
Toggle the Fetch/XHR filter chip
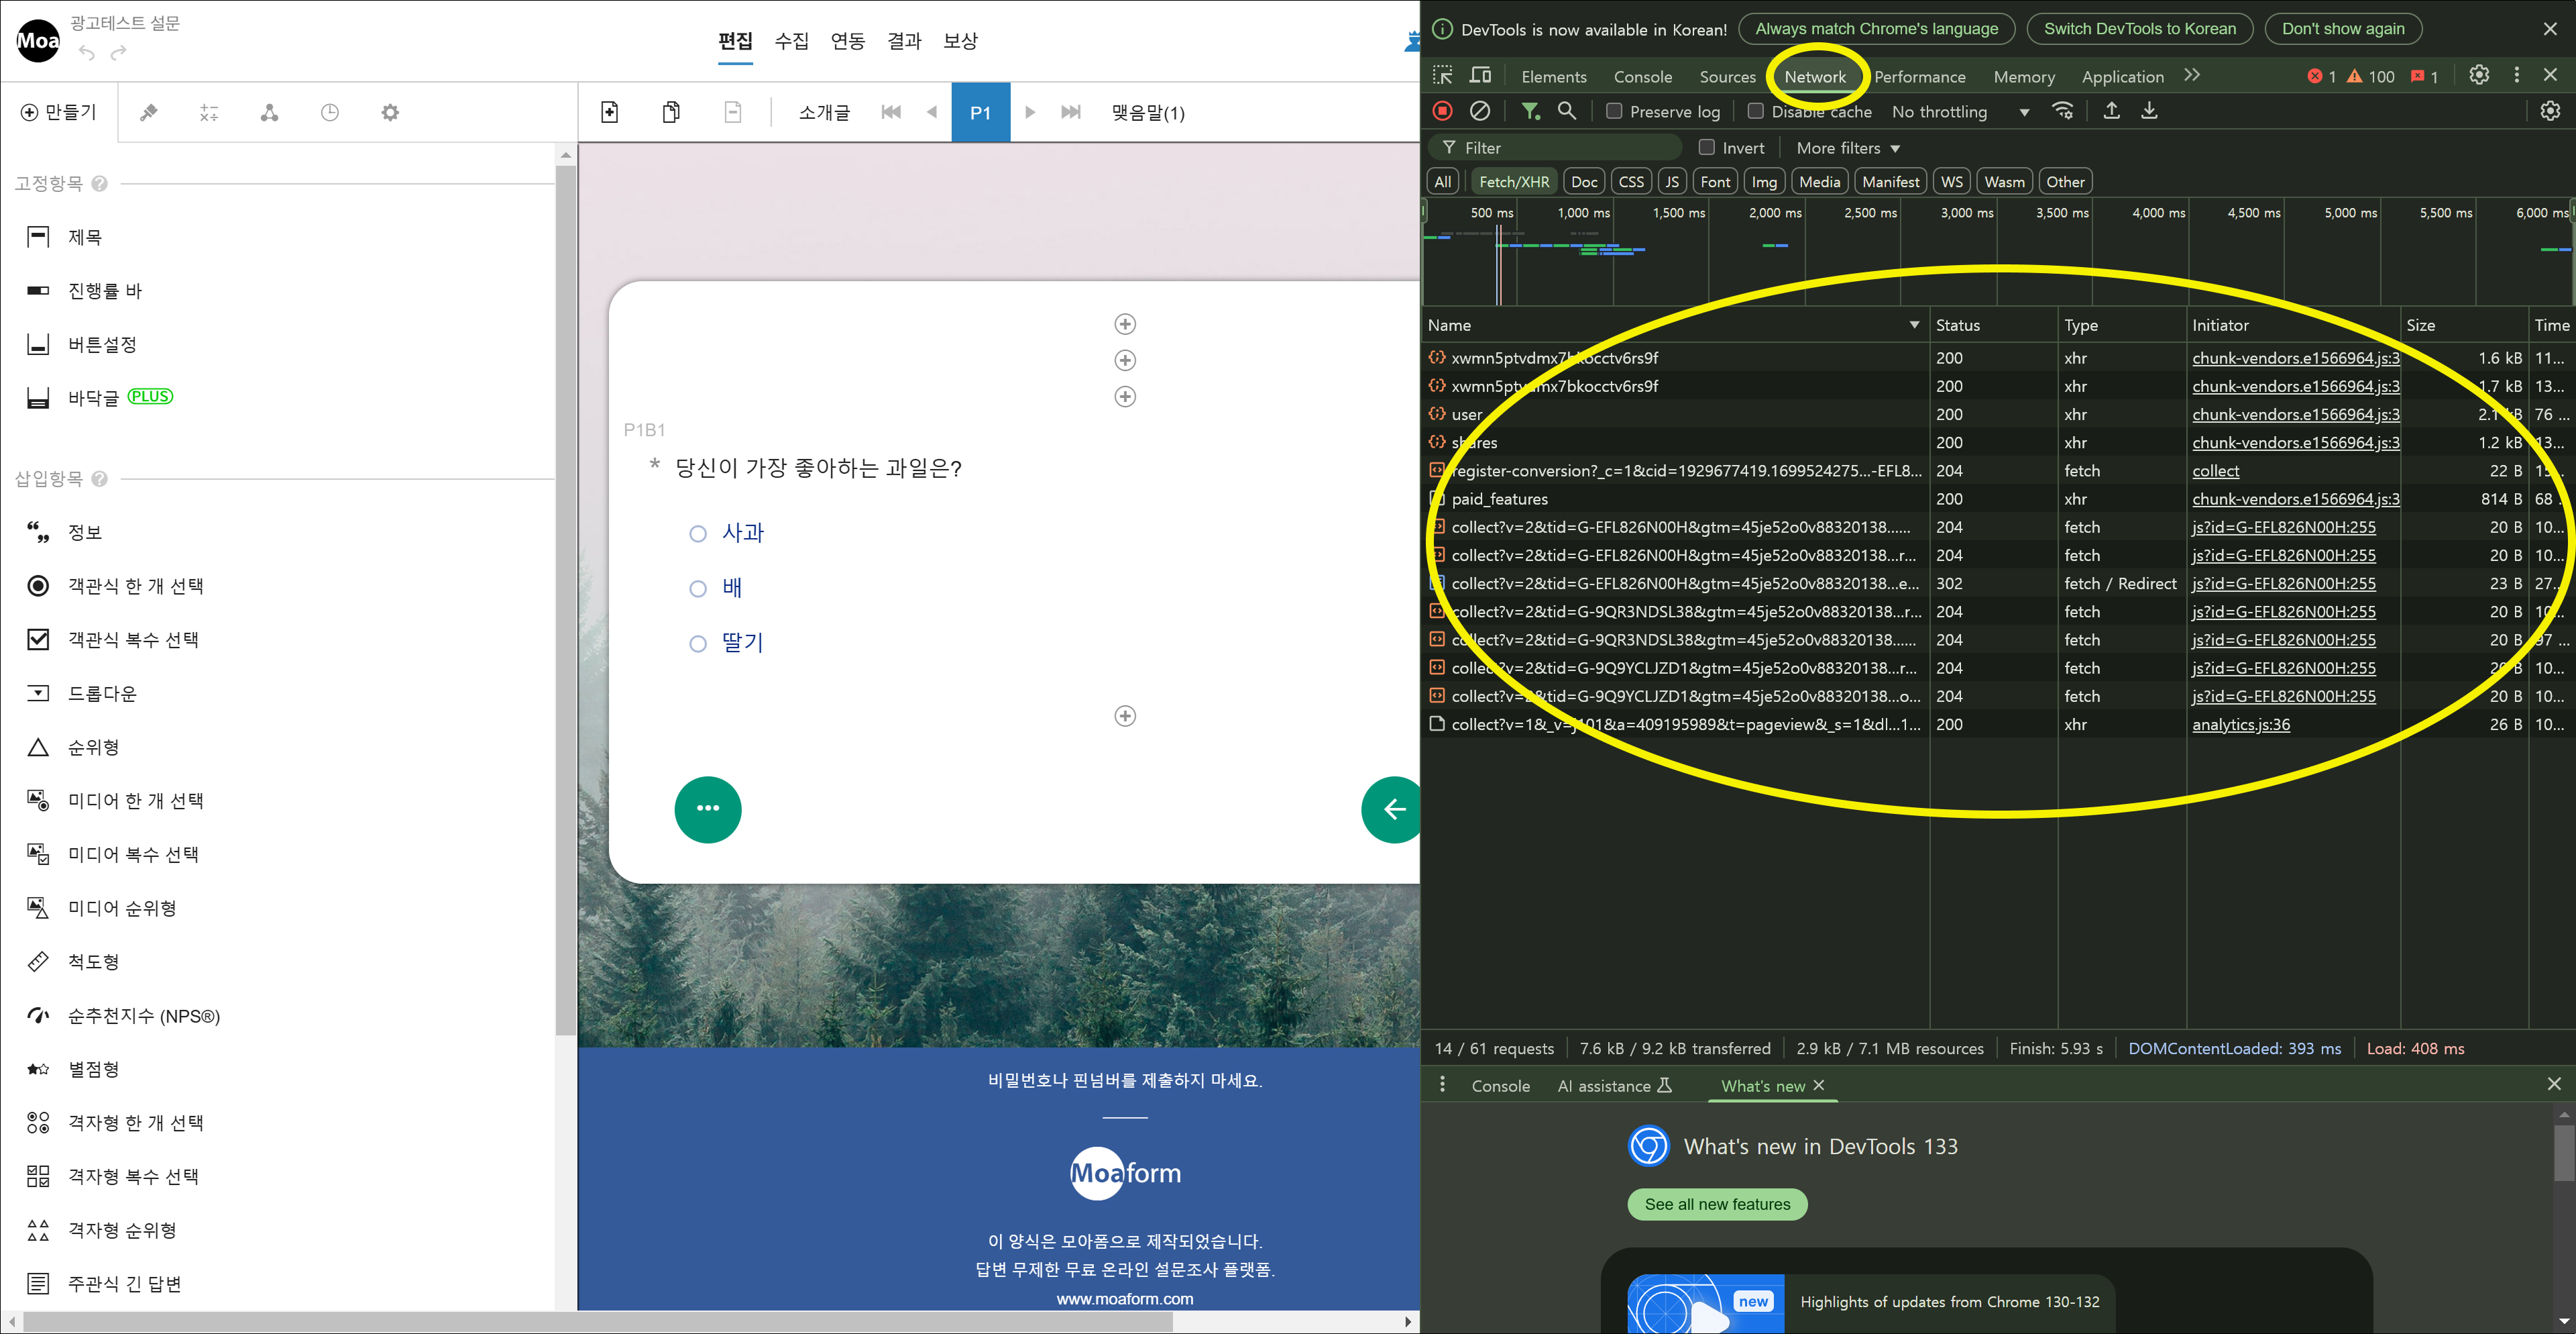[1513, 181]
